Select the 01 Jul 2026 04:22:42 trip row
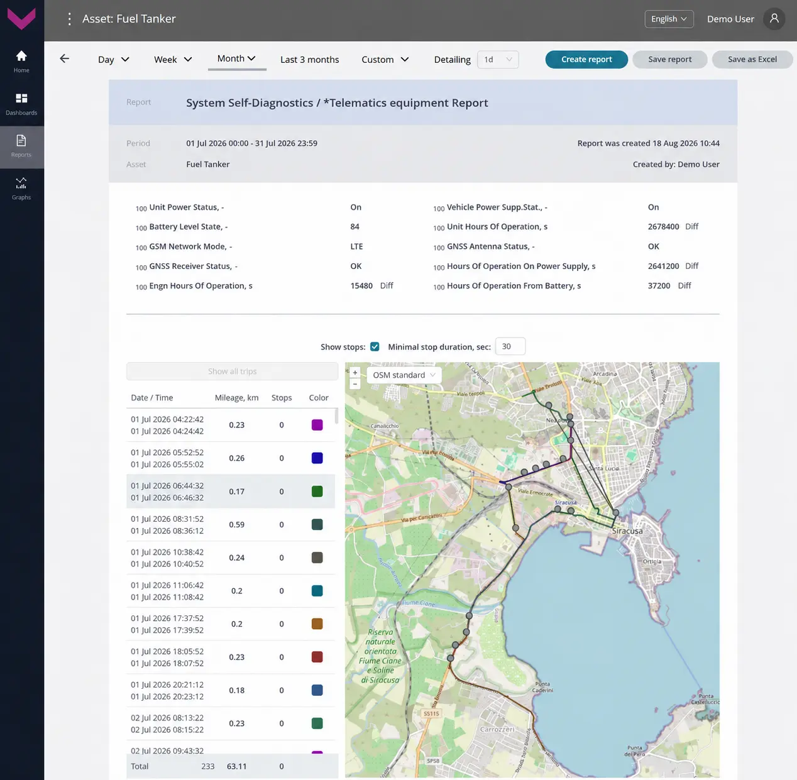This screenshot has height=780, width=797. click(x=231, y=425)
